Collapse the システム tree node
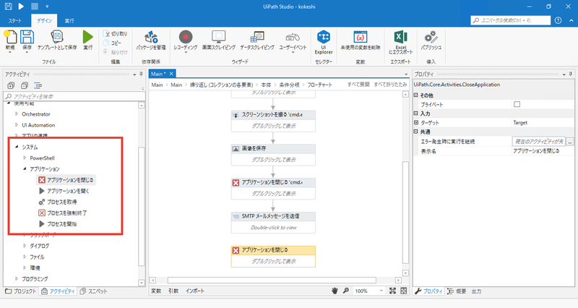This screenshot has height=308, width=578. tap(17, 147)
